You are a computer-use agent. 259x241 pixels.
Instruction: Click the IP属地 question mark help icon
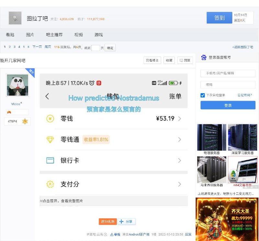click(105, 235)
